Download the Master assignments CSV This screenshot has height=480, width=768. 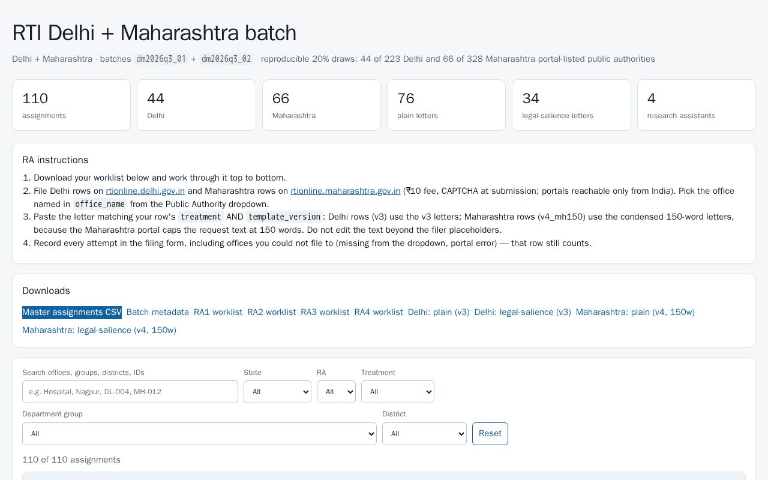[x=72, y=312]
